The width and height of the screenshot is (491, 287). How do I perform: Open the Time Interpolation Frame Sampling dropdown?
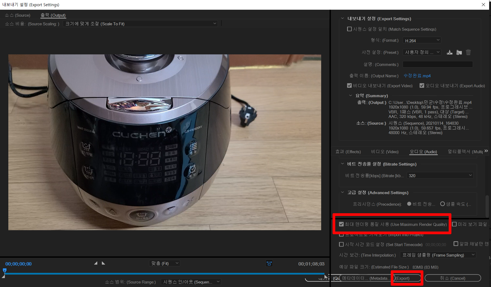(438, 255)
